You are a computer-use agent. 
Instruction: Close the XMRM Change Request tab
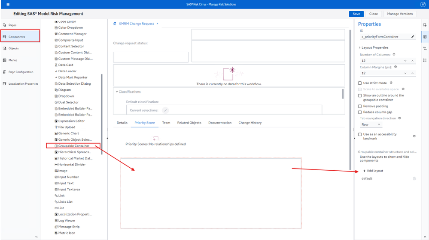(157, 24)
